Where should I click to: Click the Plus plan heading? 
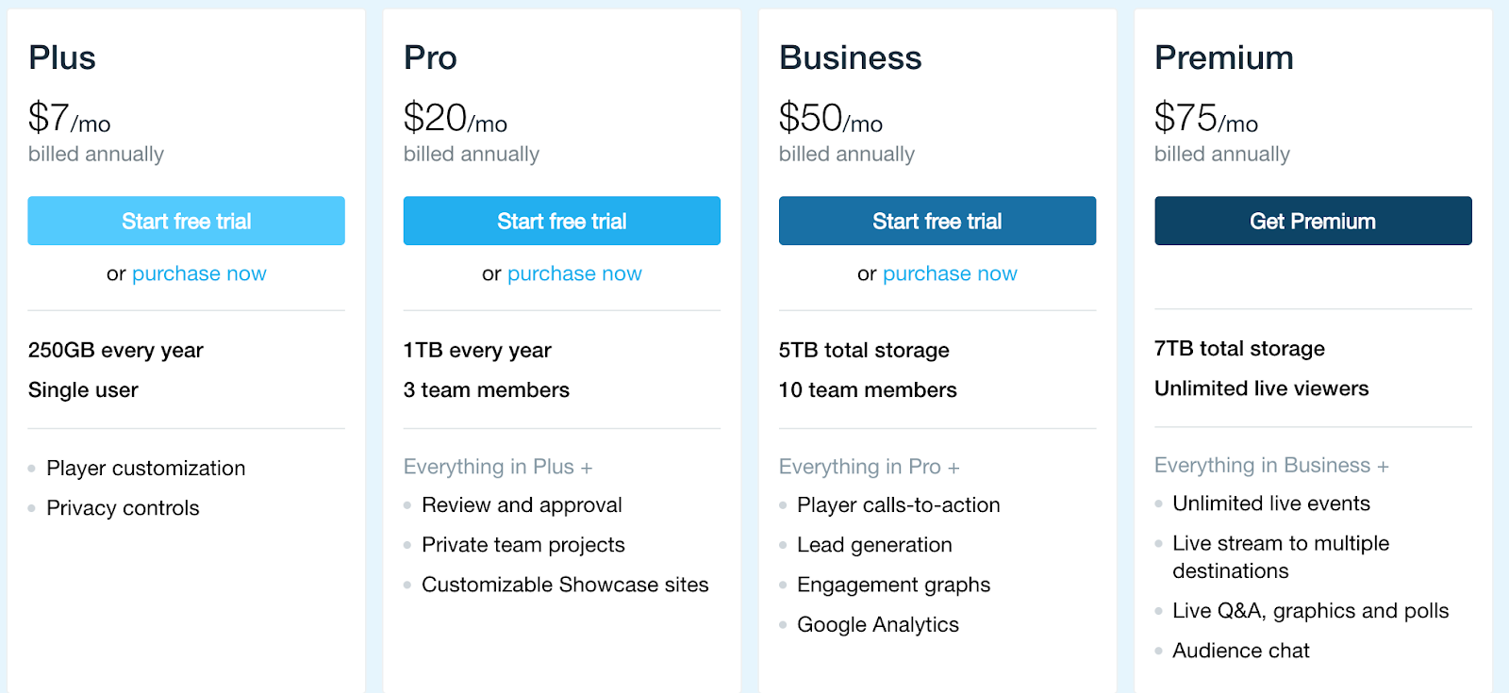62,58
